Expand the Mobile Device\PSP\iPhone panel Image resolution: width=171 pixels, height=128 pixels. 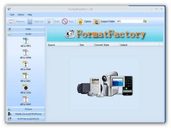pyautogui.click(x=26, y=114)
